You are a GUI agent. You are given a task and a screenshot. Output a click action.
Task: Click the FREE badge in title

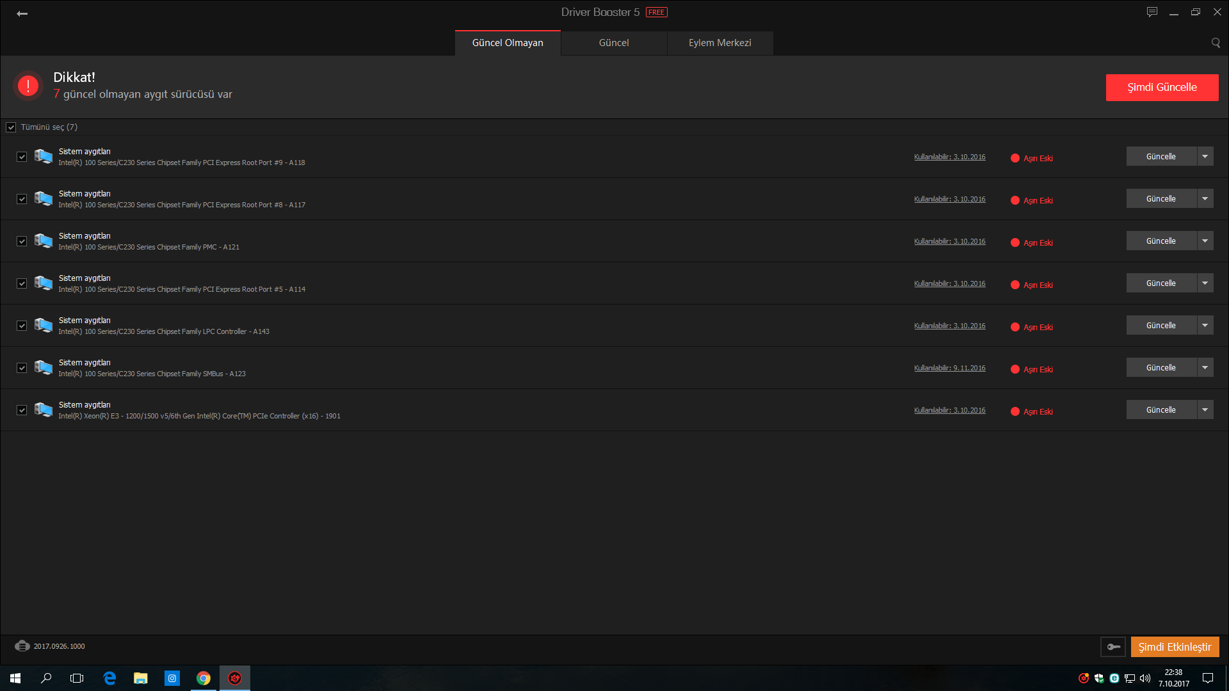pos(657,12)
